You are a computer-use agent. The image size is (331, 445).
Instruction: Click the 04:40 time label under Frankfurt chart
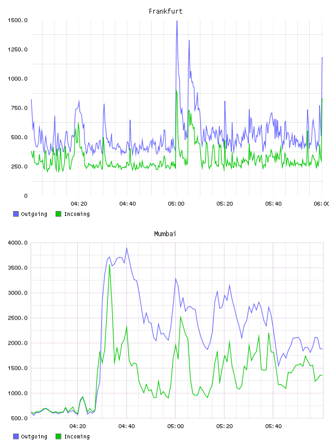[x=127, y=203]
